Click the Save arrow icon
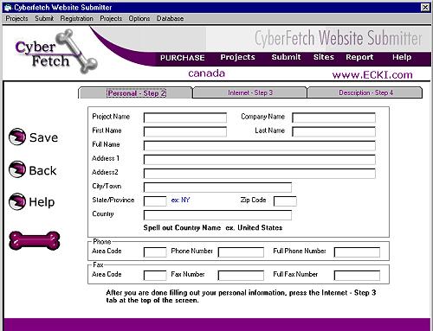The image size is (433, 331). click(17, 137)
